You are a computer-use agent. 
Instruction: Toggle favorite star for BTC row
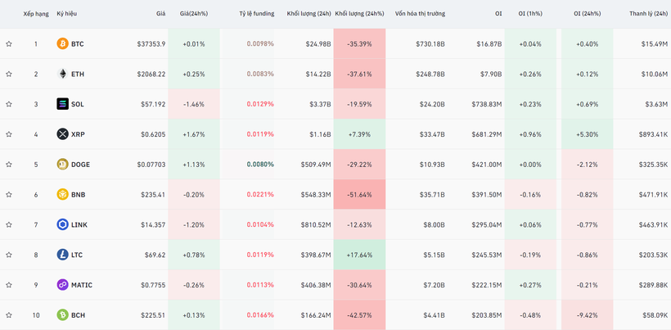coord(9,44)
